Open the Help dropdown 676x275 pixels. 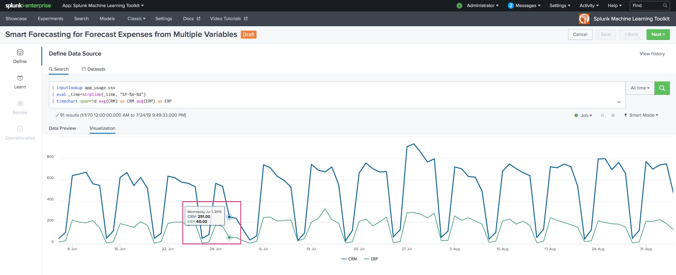(615, 6)
